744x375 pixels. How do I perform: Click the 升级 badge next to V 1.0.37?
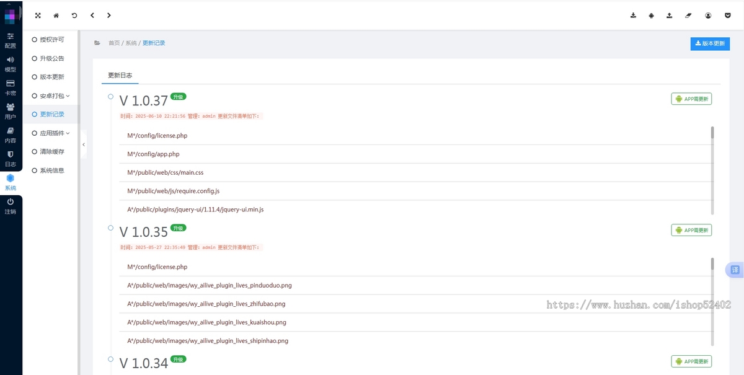(179, 97)
